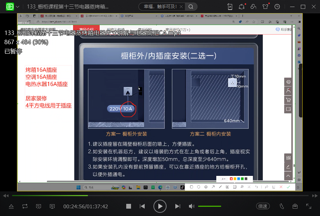The width and height of the screenshot is (320, 216).
Task: Open file with the eject icon
Action: [x=11, y=206]
